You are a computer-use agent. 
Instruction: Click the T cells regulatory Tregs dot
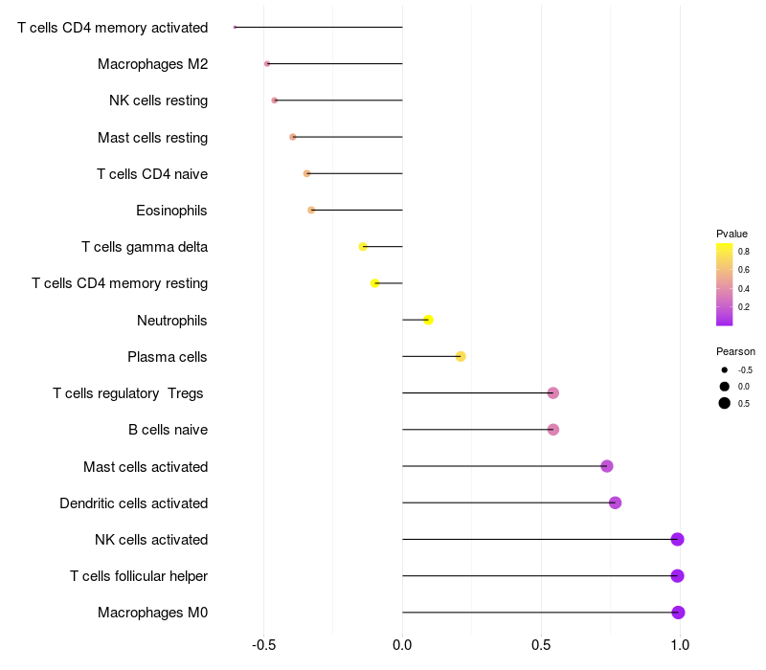(x=552, y=393)
